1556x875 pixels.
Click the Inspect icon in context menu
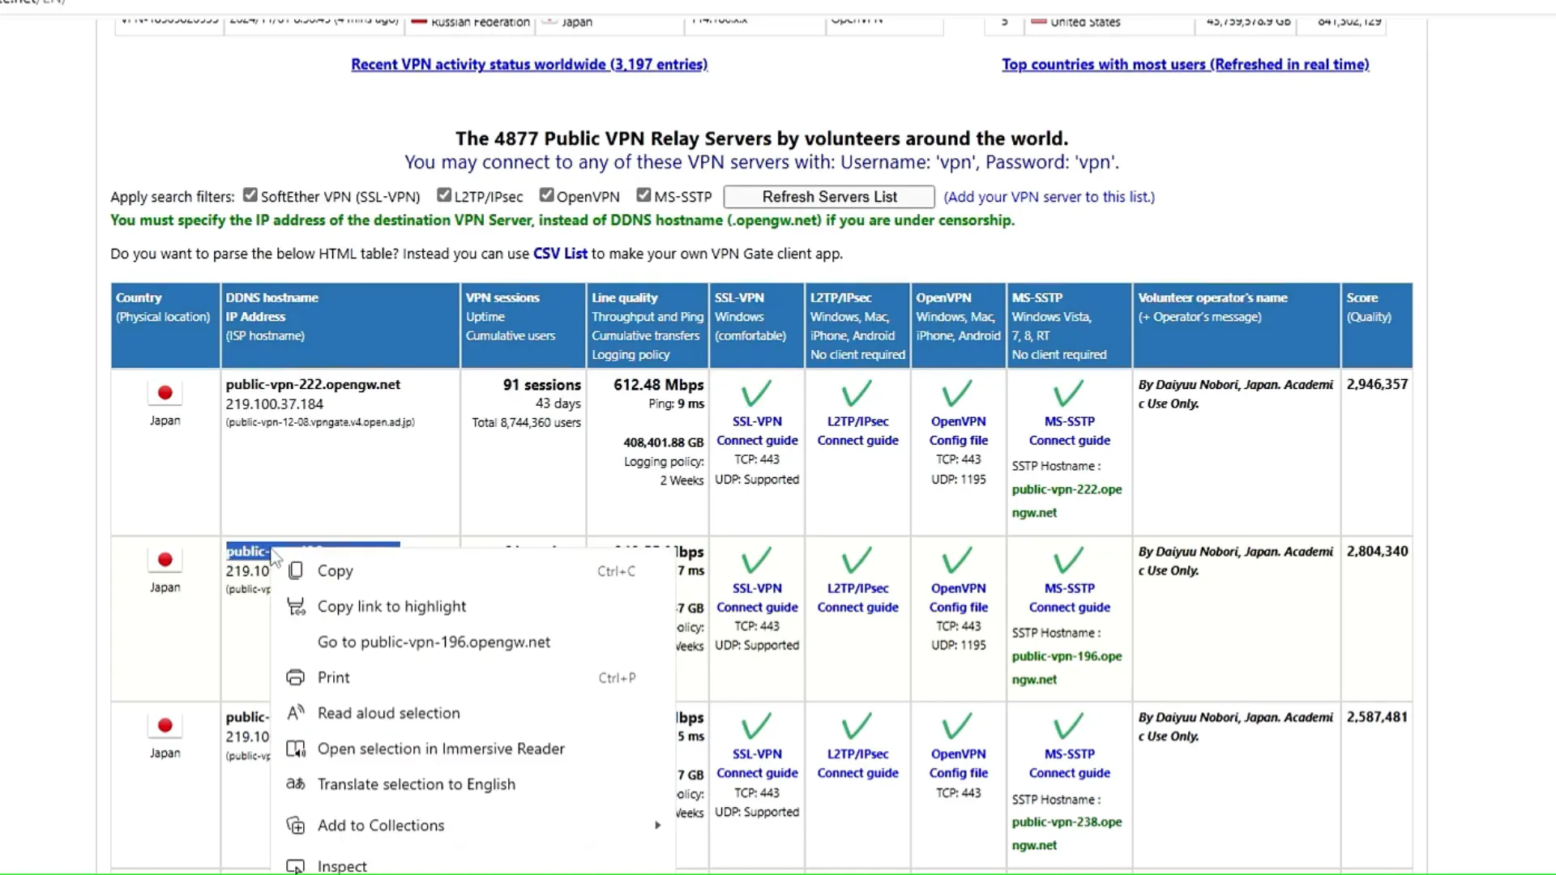coord(296,866)
